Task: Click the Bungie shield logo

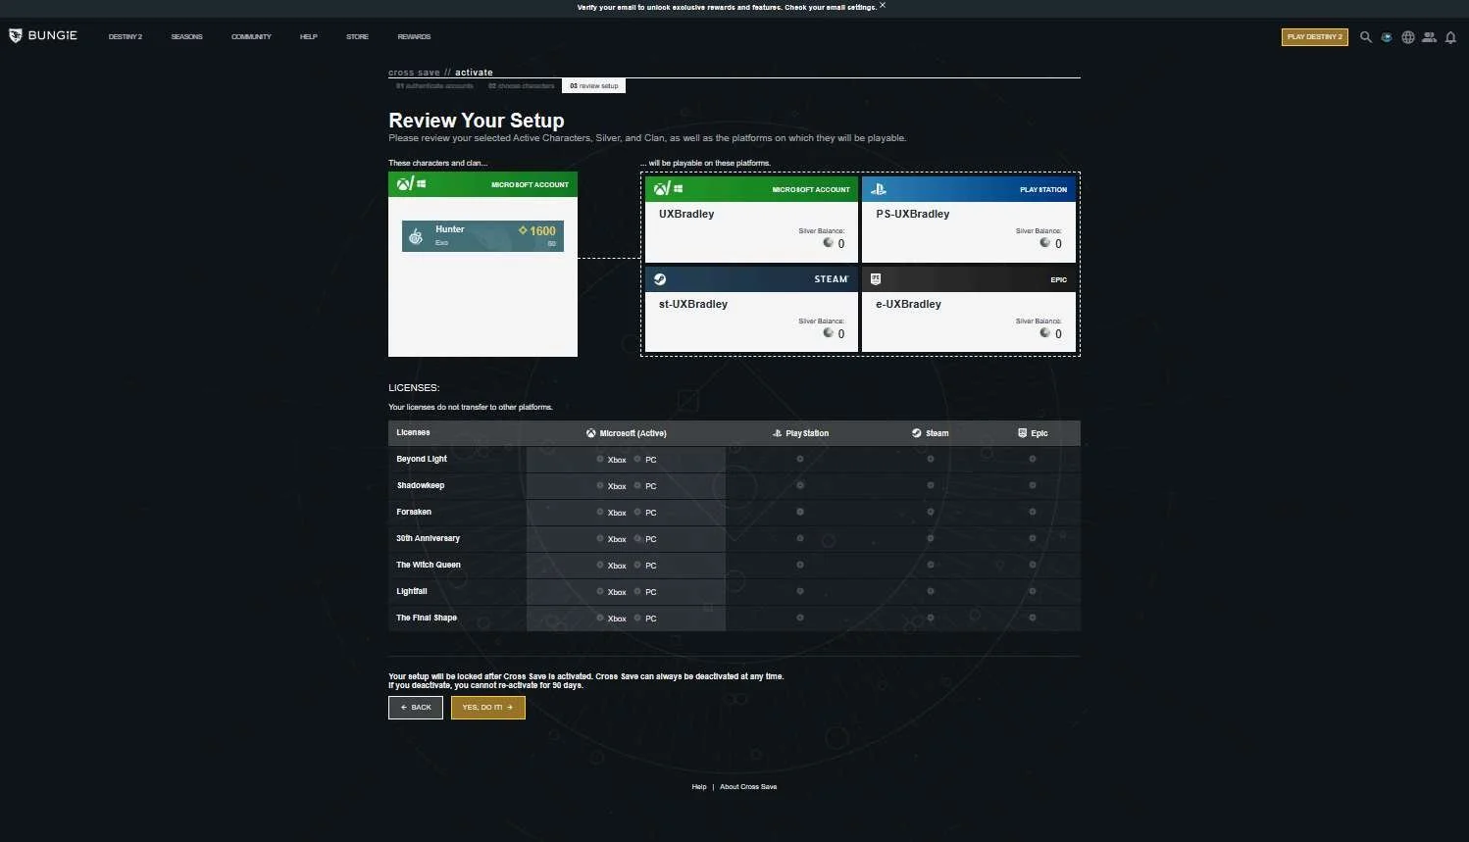Action: [15, 36]
